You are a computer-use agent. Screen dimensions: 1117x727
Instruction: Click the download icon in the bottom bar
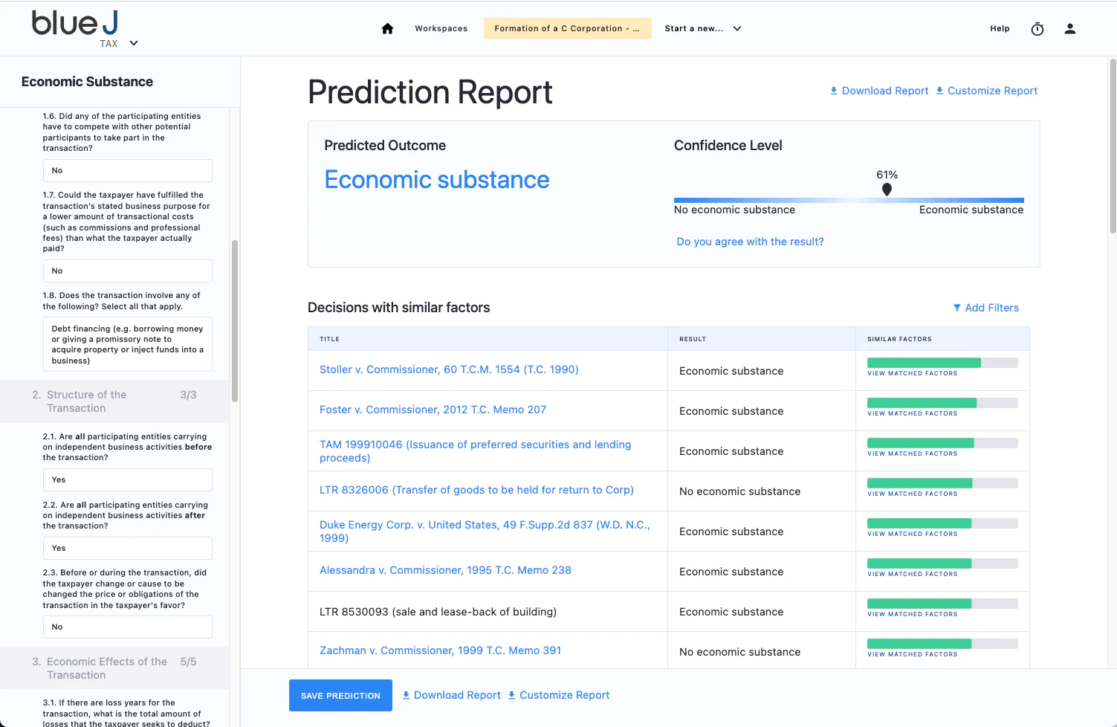(407, 694)
